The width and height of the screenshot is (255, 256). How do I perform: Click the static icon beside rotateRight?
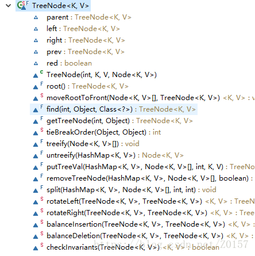(x=38, y=212)
